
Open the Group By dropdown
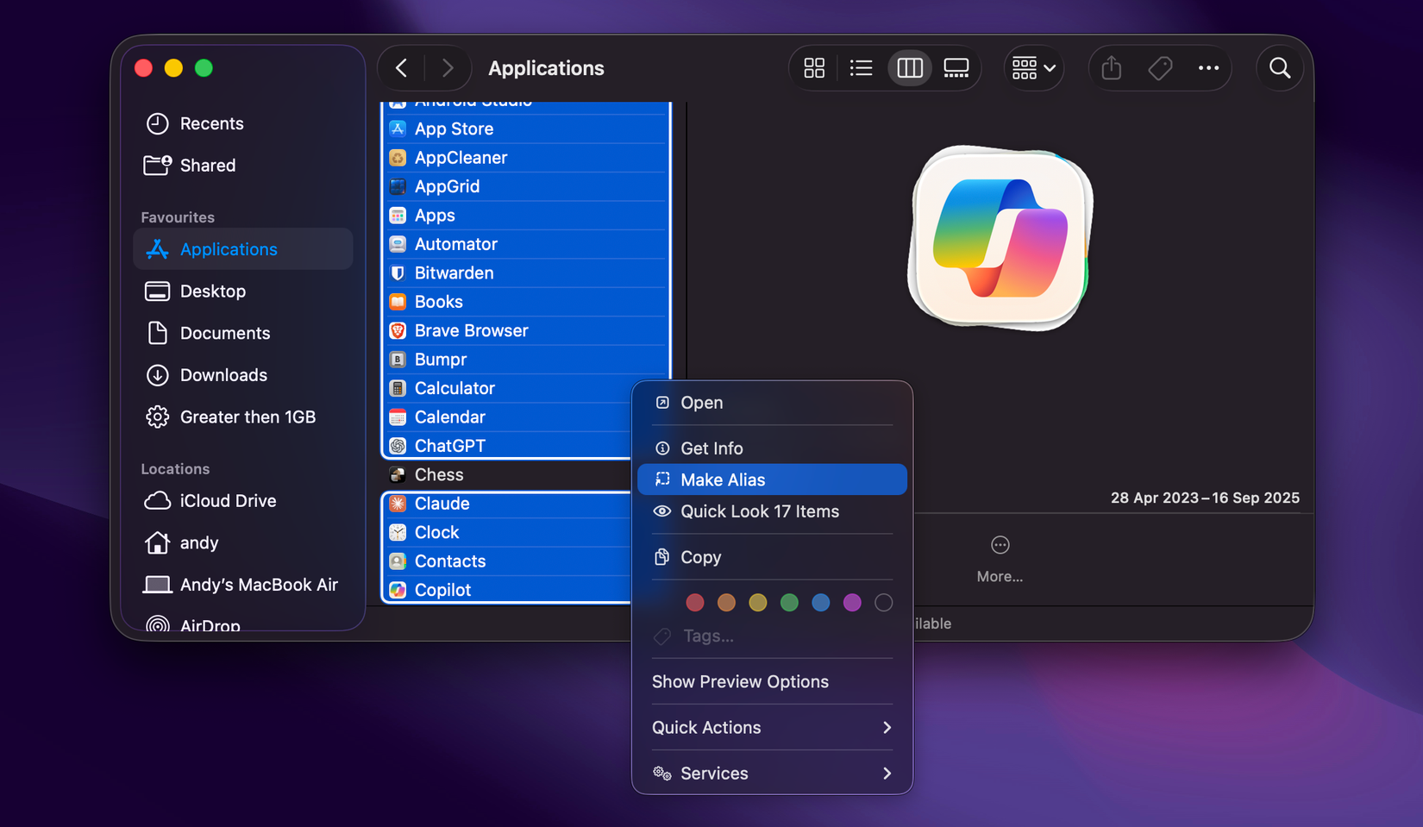tap(1033, 68)
